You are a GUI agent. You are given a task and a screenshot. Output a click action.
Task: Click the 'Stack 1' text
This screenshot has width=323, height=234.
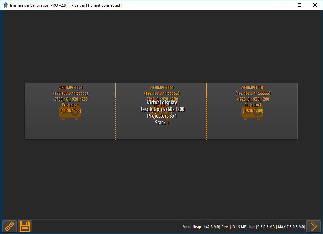click(162, 122)
